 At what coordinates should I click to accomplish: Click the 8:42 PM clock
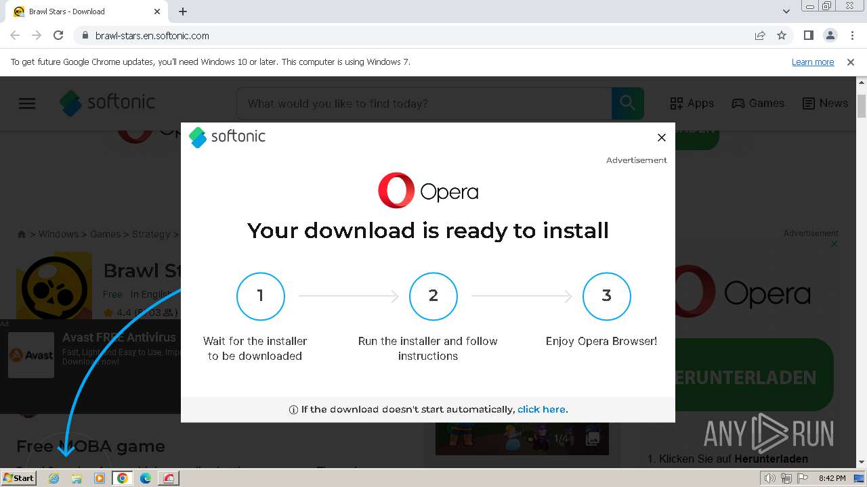coord(832,478)
